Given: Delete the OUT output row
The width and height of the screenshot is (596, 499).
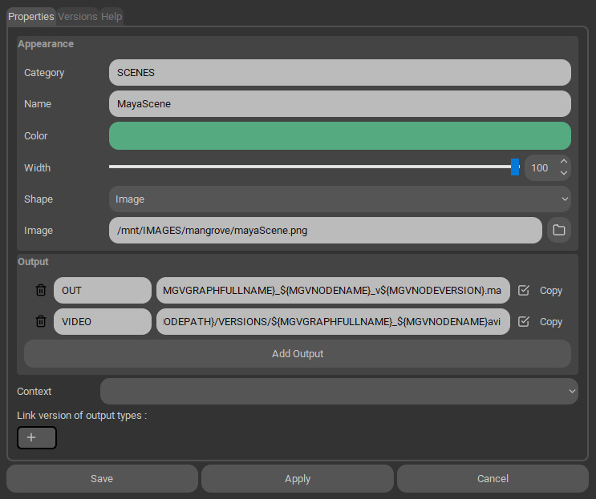Looking at the screenshot, I should coord(41,291).
